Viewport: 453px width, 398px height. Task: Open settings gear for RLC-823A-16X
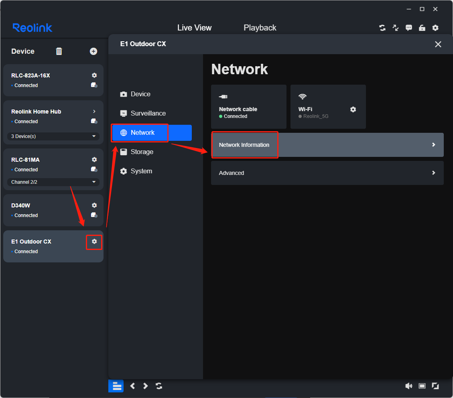pos(94,75)
